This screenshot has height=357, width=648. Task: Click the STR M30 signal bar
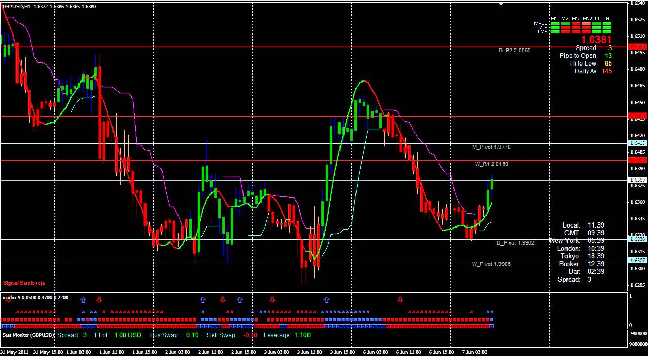click(586, 27)
